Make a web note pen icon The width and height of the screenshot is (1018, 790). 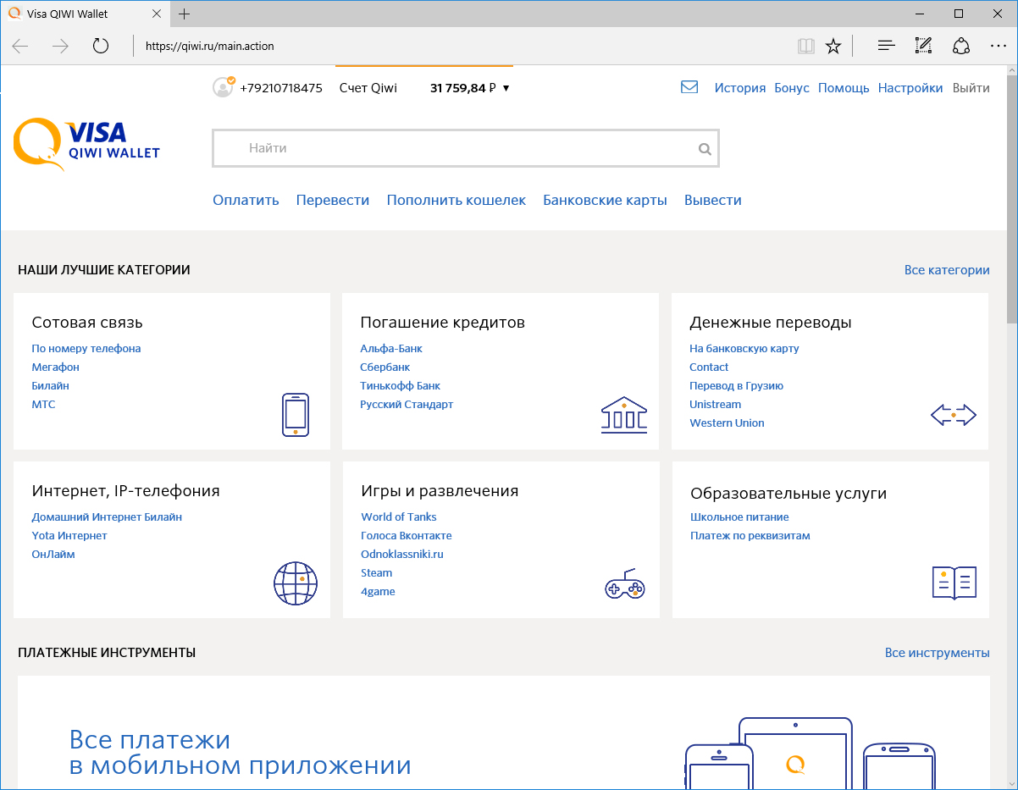click(x=924, y=46)
